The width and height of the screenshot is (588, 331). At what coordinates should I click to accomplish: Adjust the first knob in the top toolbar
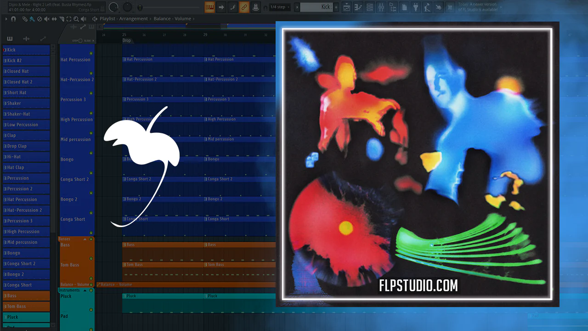pos(113,7)
